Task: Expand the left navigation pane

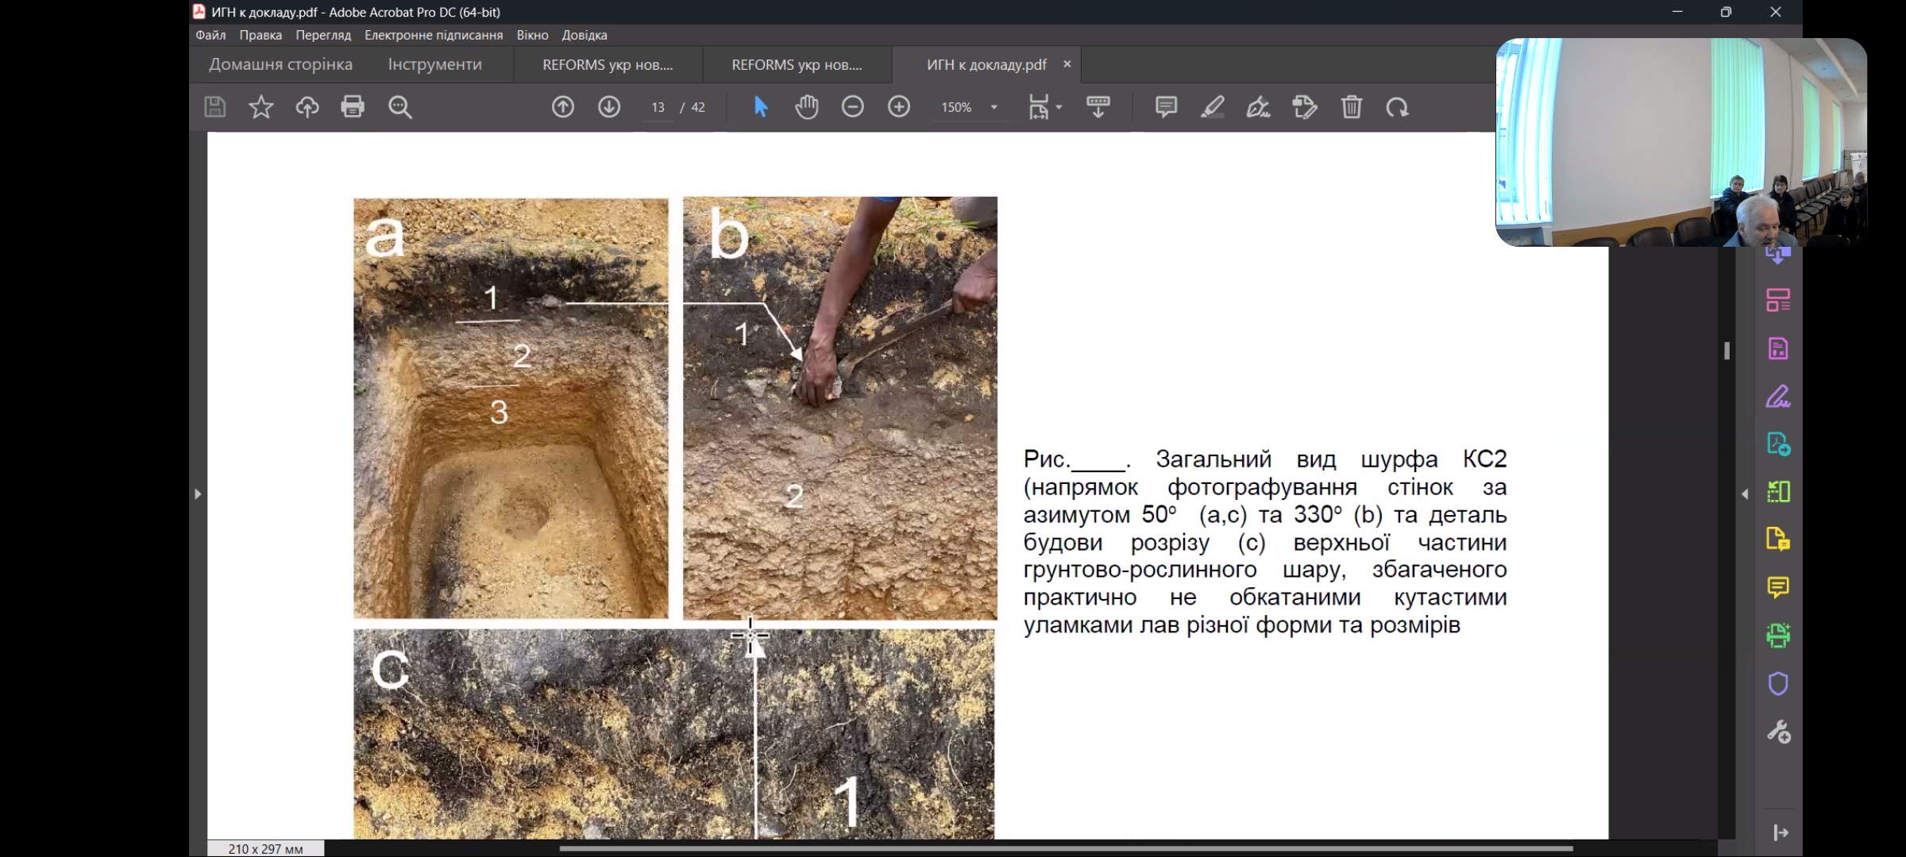Action: tap(198, 494)
